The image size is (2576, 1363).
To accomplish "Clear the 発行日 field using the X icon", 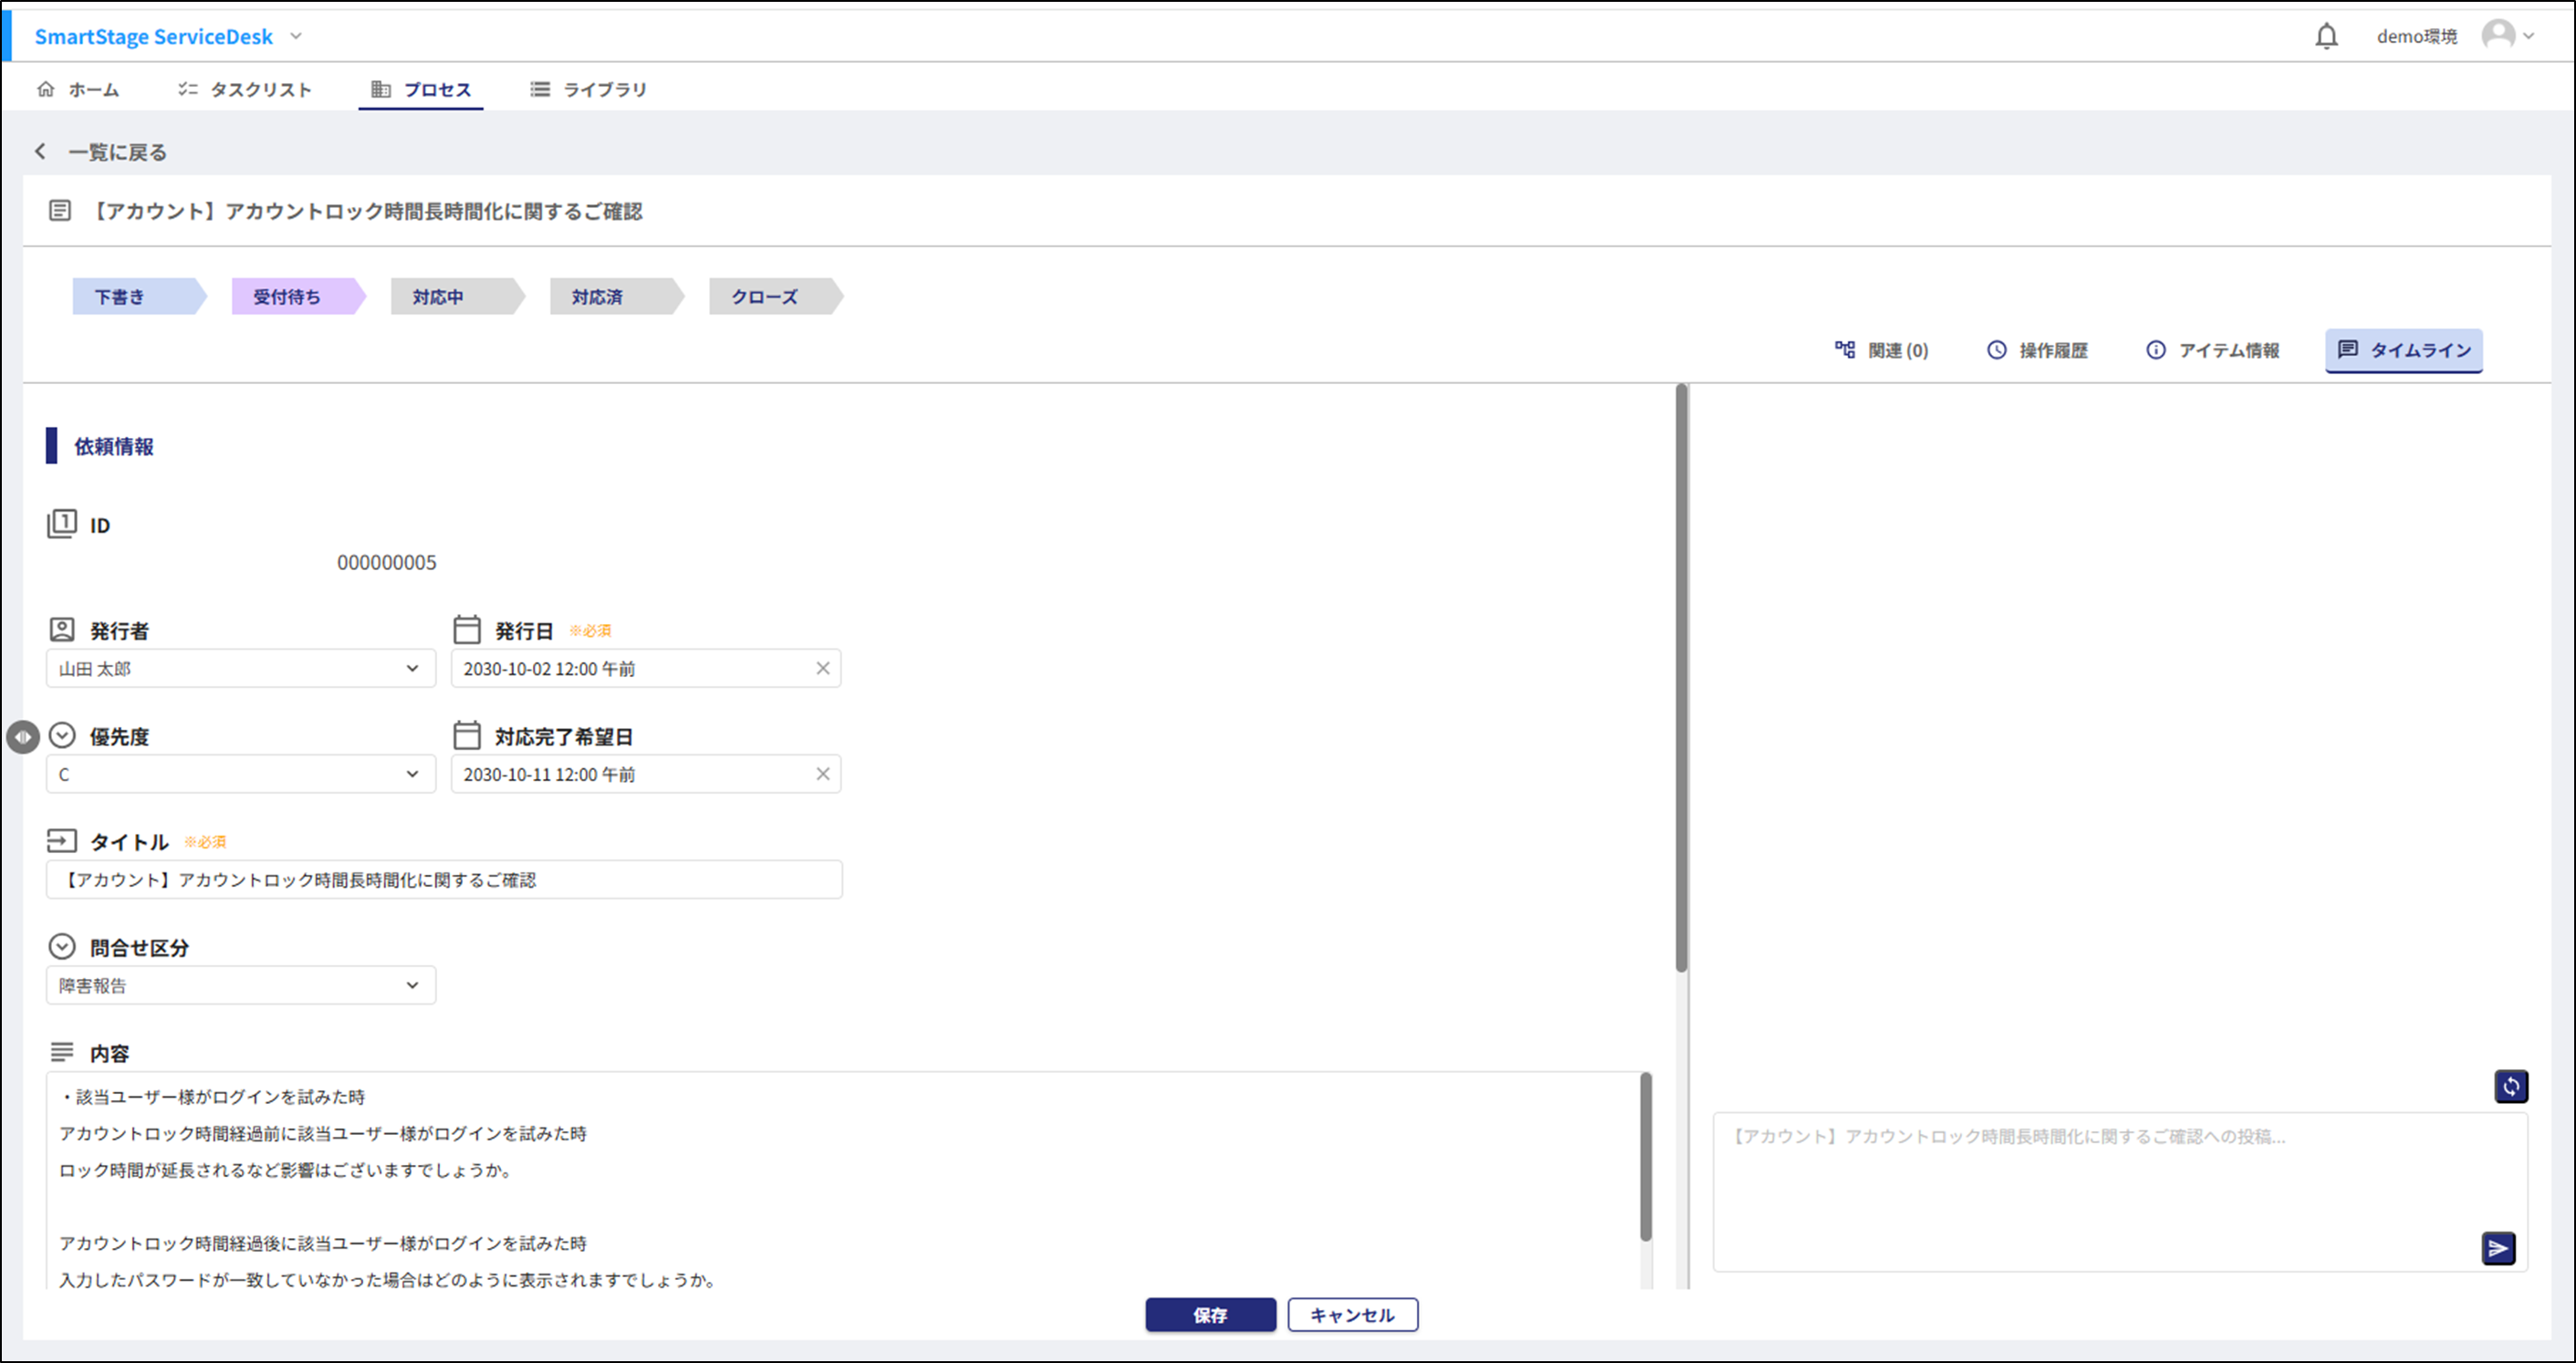I will pos(824,668).
